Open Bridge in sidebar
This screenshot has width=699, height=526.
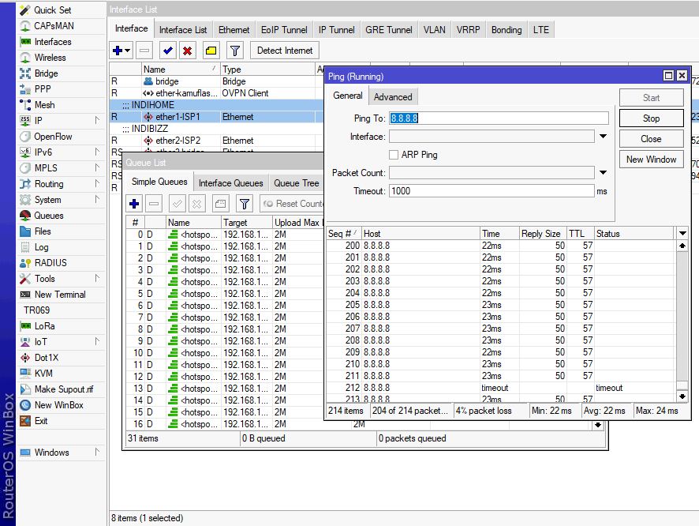click(x=46, y=73)
